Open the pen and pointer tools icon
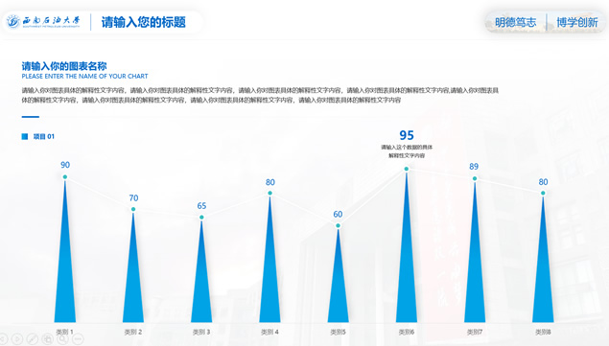Image resolution: width=609 pixels, height=346 pixels. (33, 339)
